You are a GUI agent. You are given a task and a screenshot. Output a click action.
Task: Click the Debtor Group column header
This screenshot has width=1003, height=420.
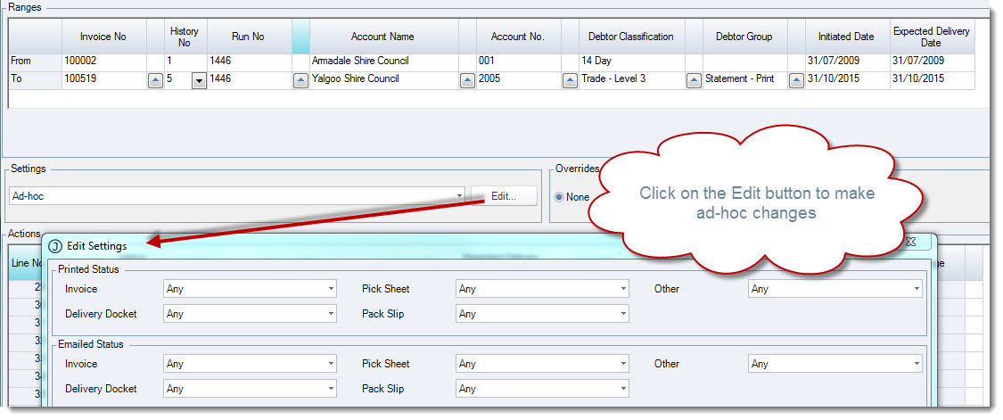point(744,37)
